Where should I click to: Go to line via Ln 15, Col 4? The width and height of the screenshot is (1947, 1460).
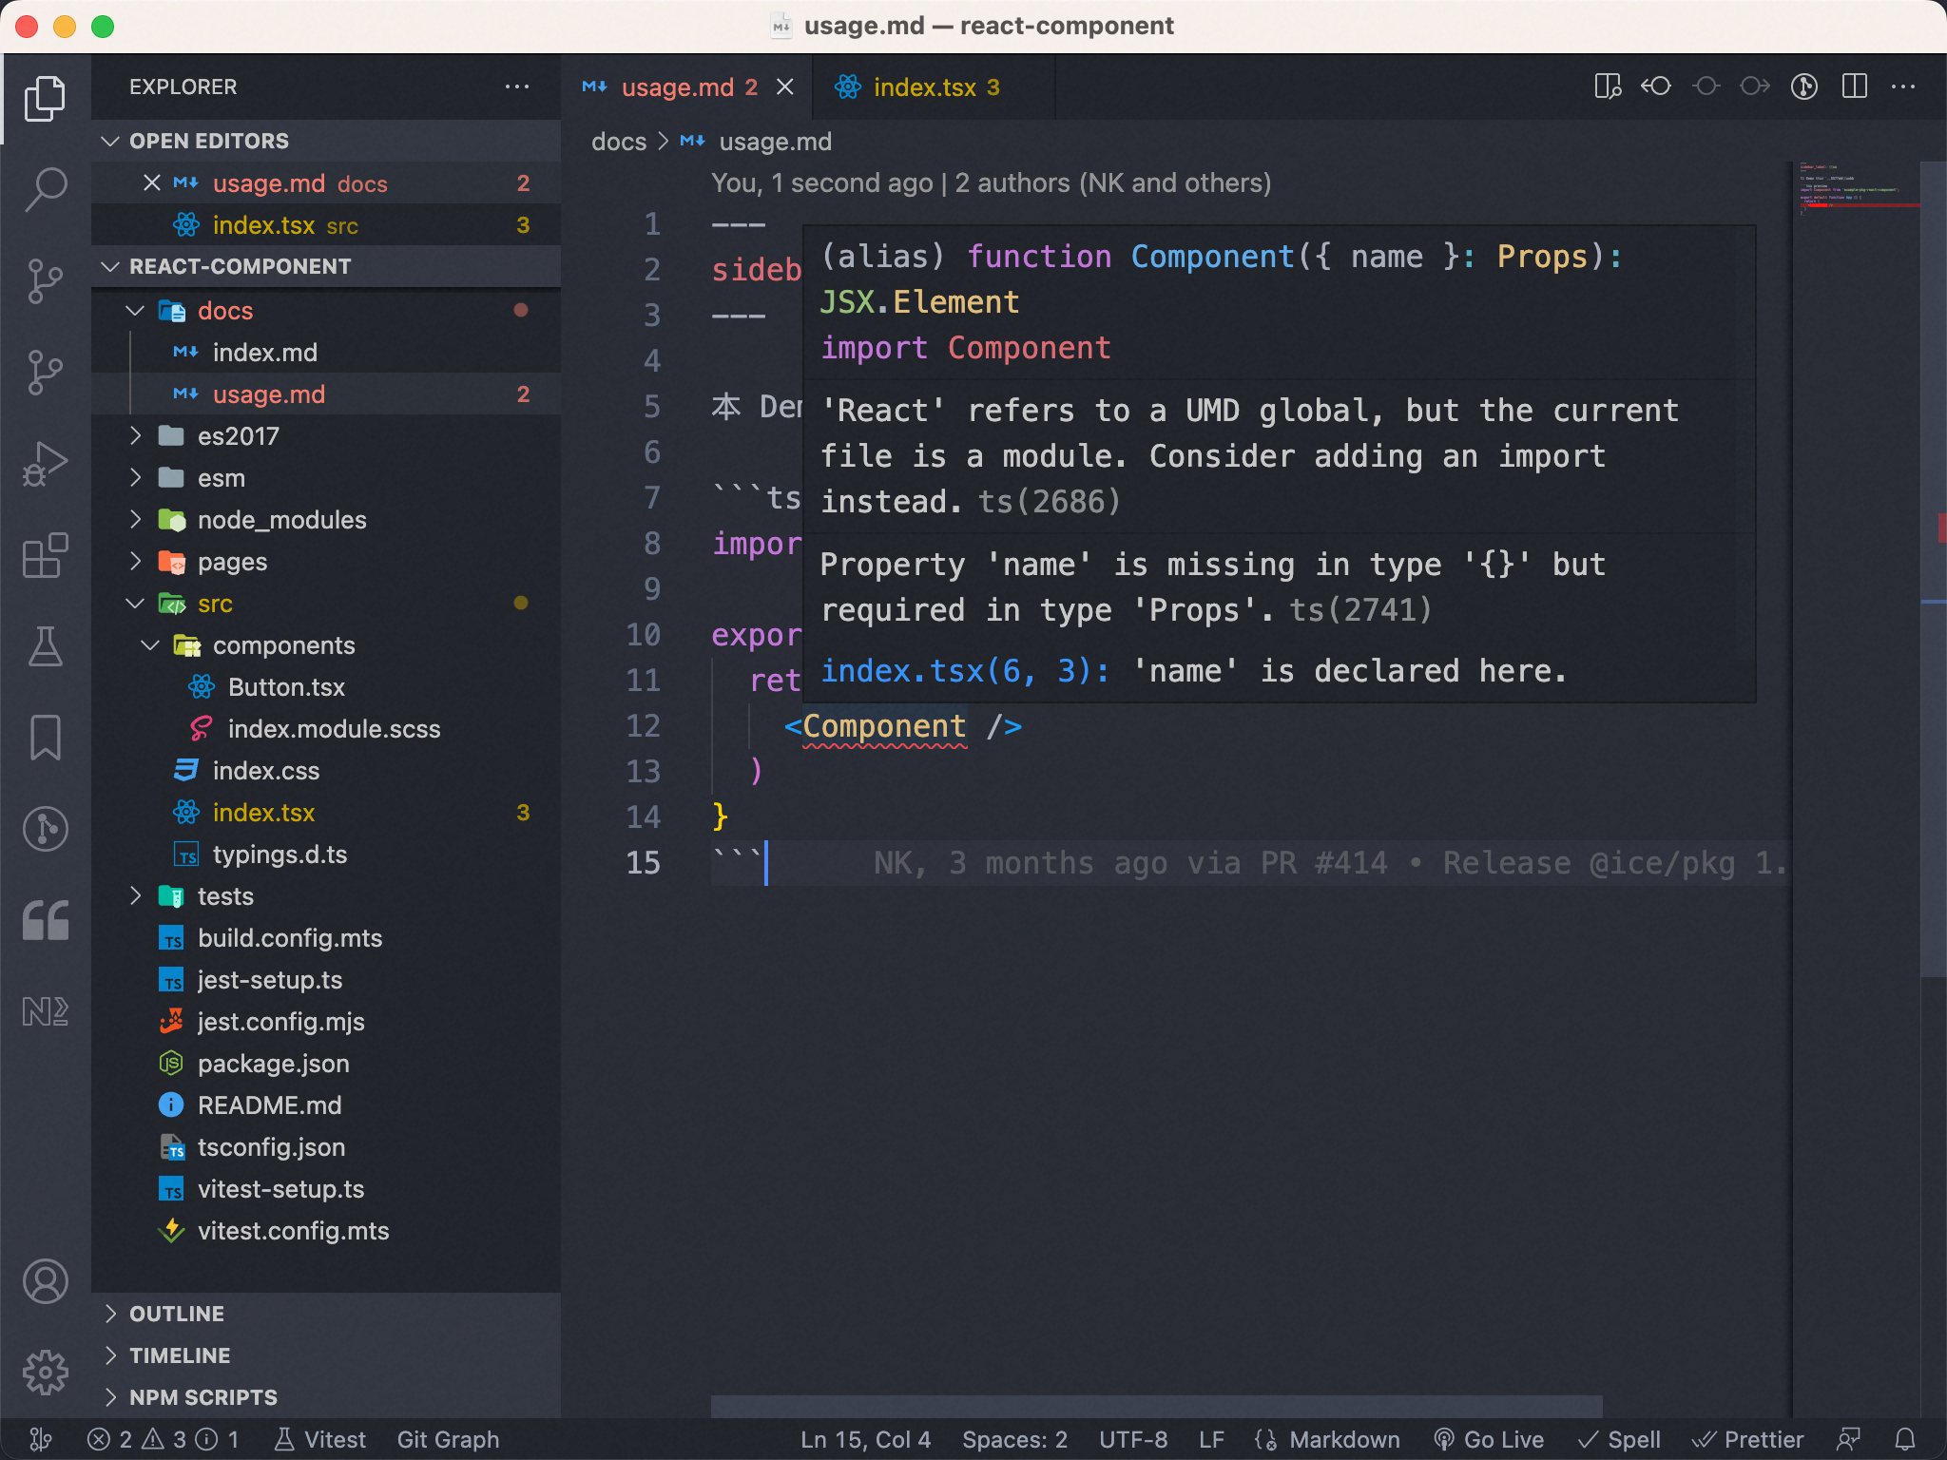point(865,1439)
